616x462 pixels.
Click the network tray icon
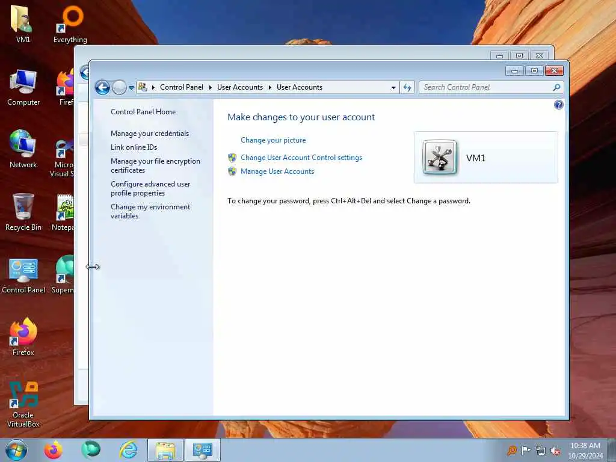pos(541,451)
